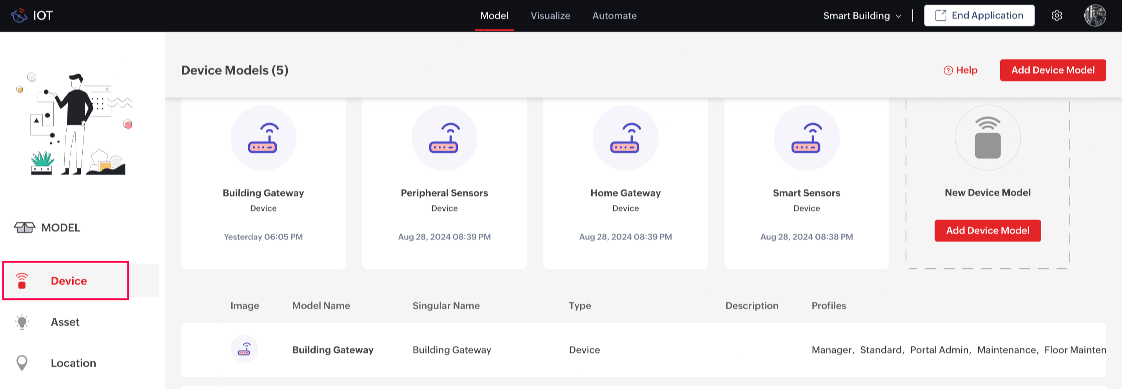Screen dimensions: 1122x389
Task: Click the Building Gateway card router icon
Action: pyautogui.click(x=263, y=138)
